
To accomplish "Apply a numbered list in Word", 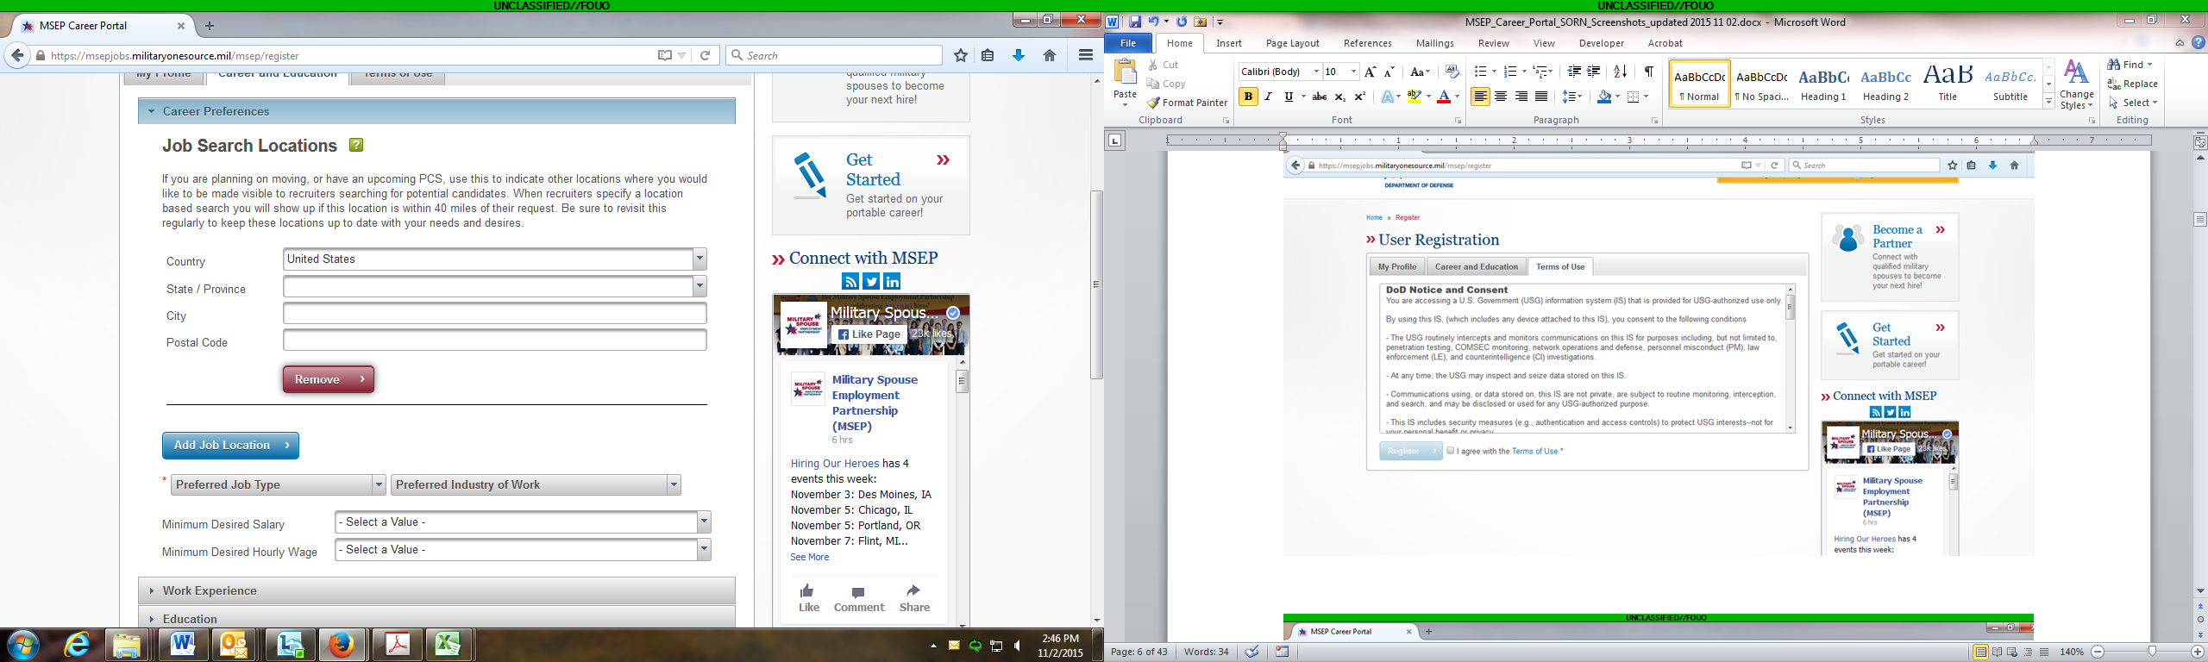I will coord(1509,72).
